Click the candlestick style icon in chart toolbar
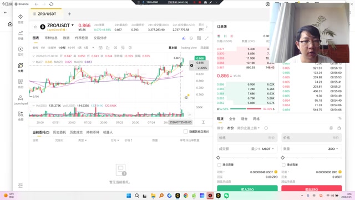The height and width of the screenshot is (200, 355). (x=115, y=48)
